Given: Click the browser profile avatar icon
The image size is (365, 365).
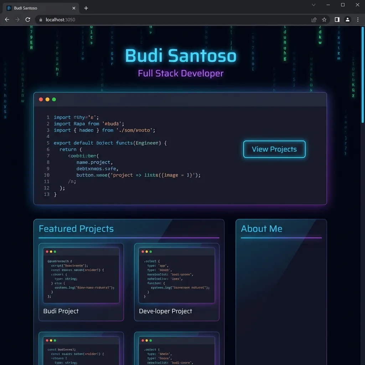Looking at the screenshot, I should click(348, 20).
